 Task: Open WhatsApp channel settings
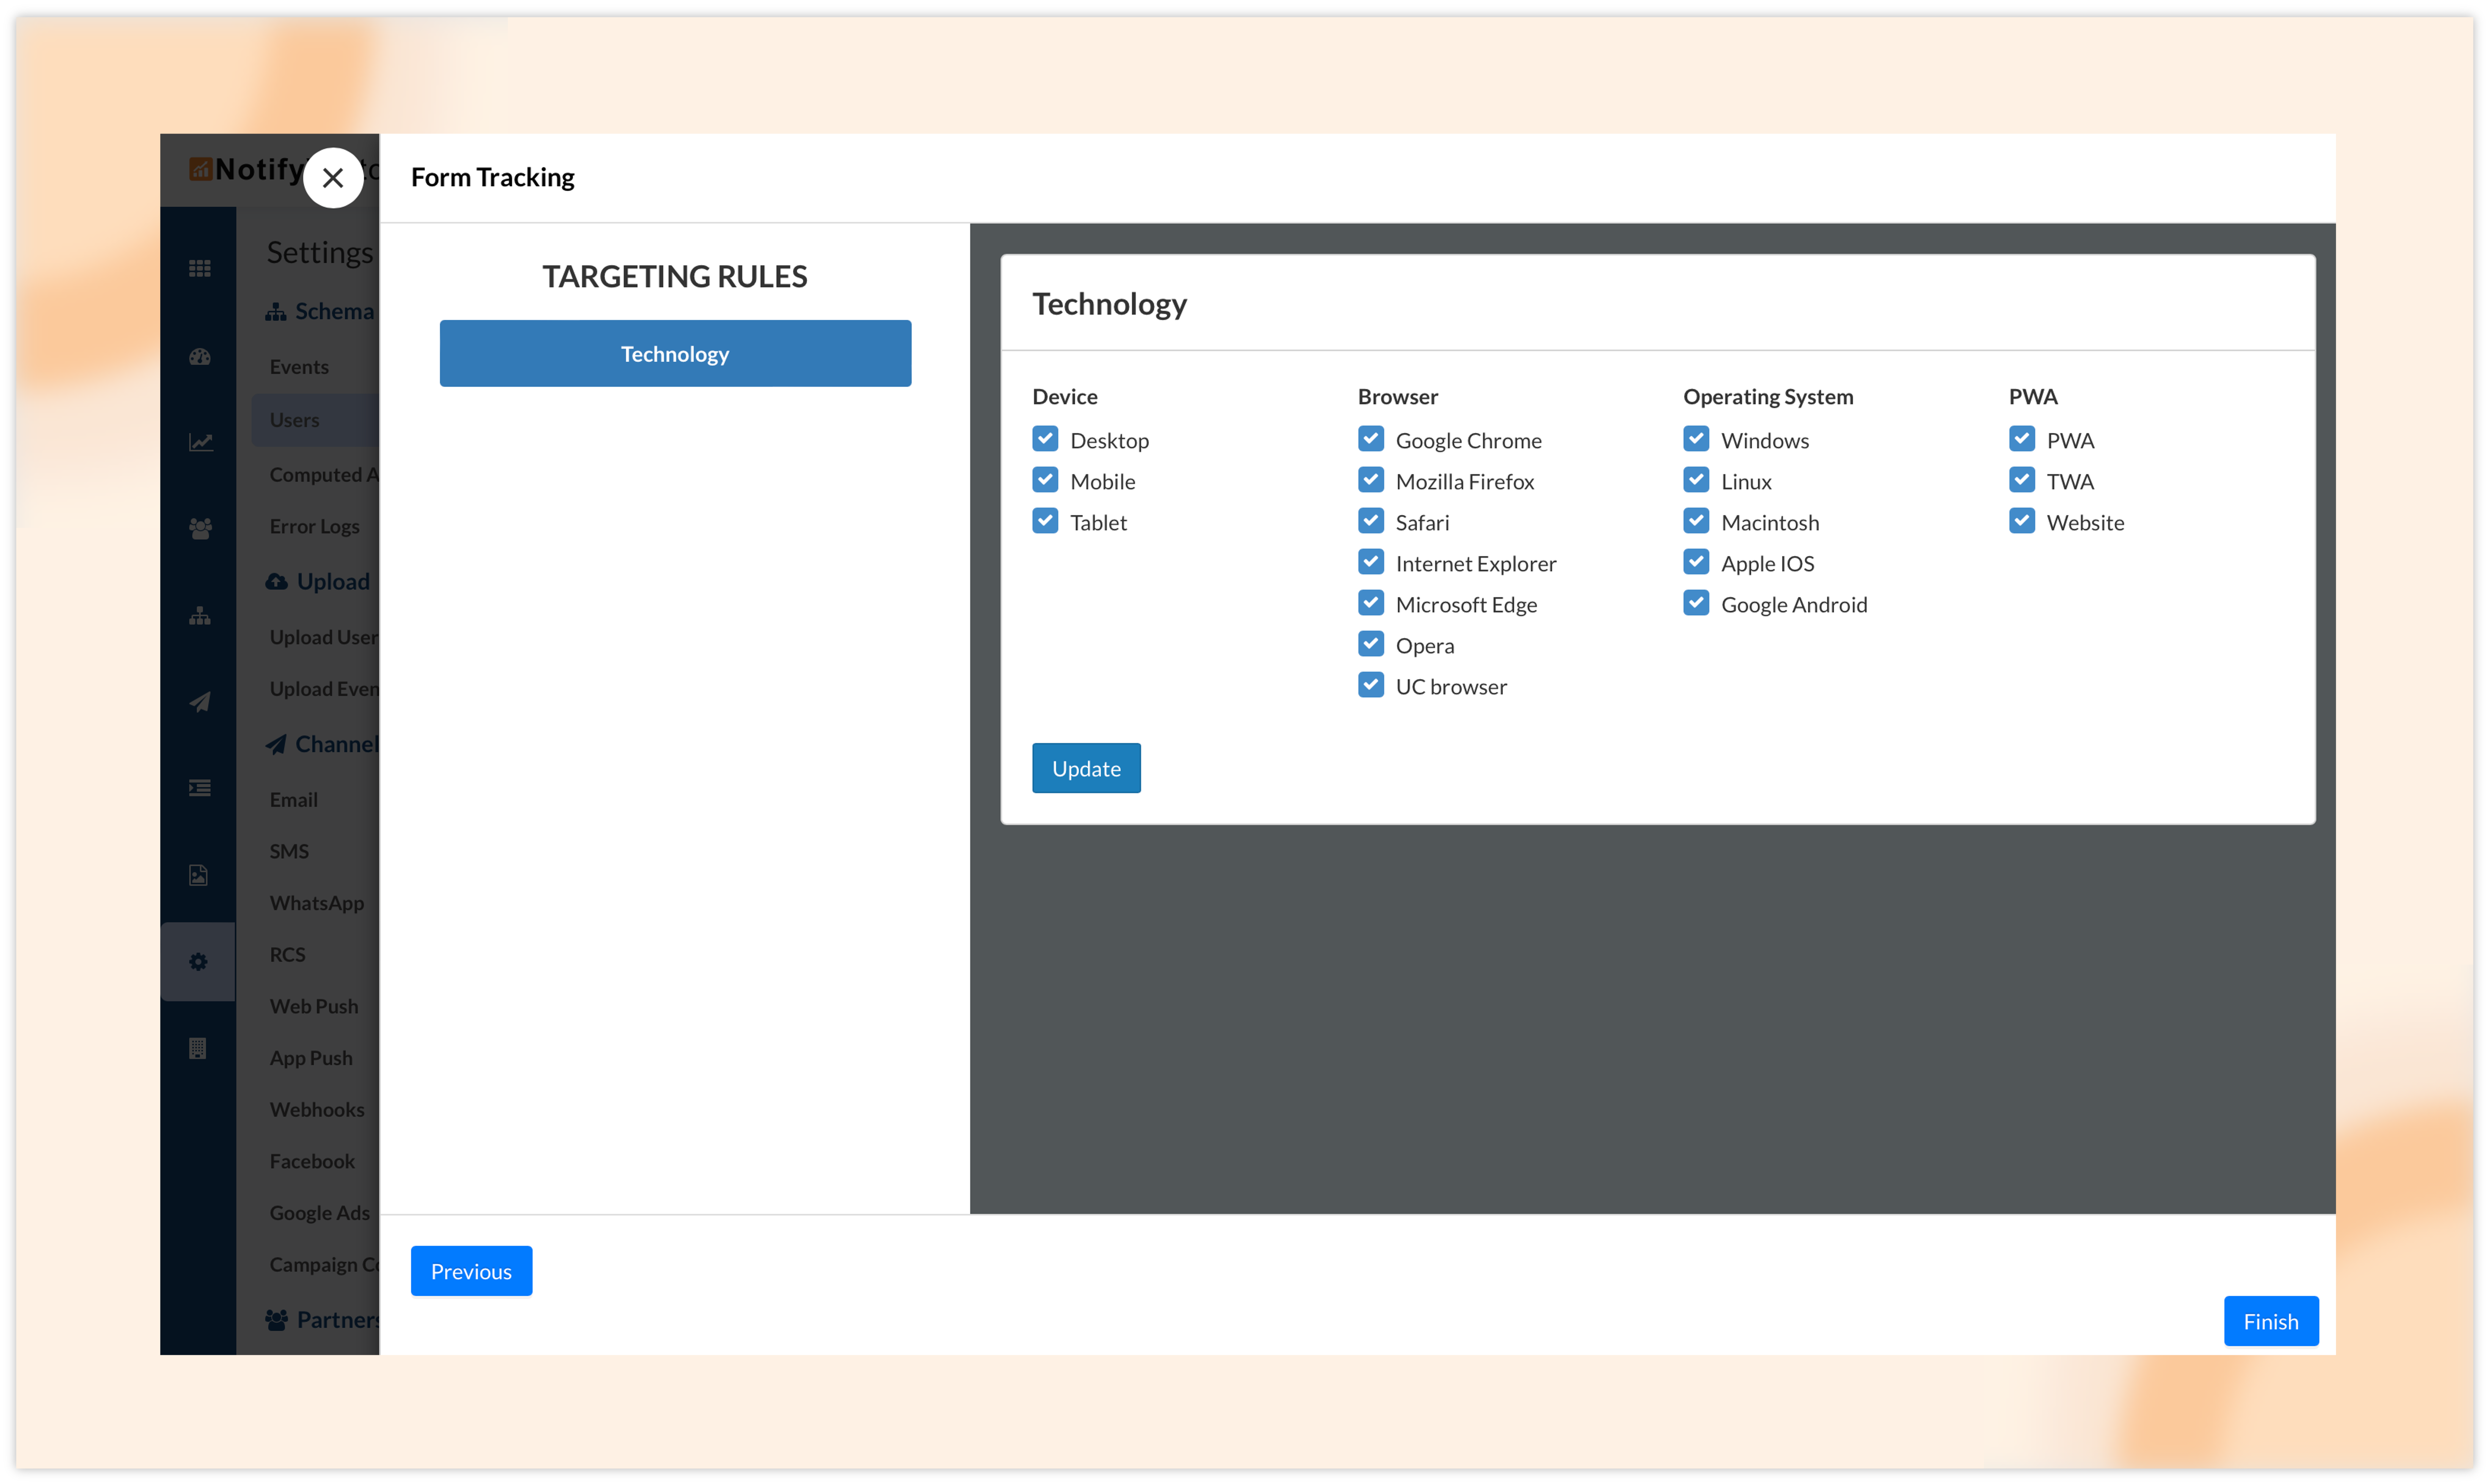click(316, 903)
